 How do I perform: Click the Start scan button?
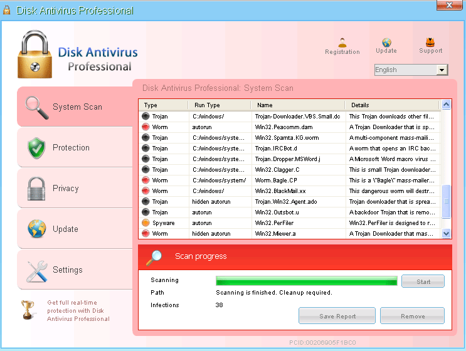(x=423, y=281)
